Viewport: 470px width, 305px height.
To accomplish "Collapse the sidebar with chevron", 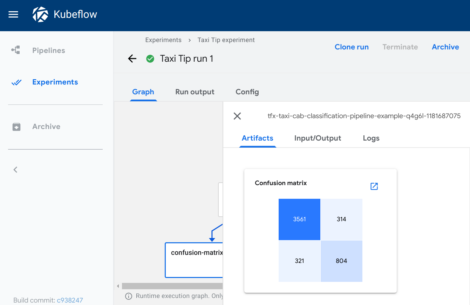I will 15,170.
